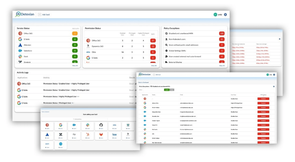The height and width of the screenshot is (162, 295).
Task: Click Office 365 icon in Service Status panel
Action: point(20,33)
